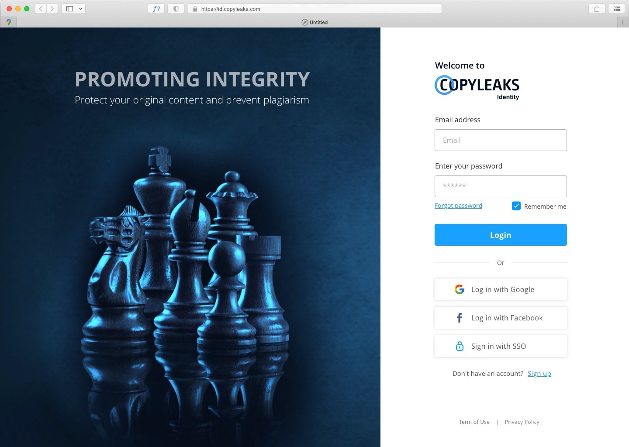Select the Untitled tab
The image size is (629, 447).
coord(314,22)
